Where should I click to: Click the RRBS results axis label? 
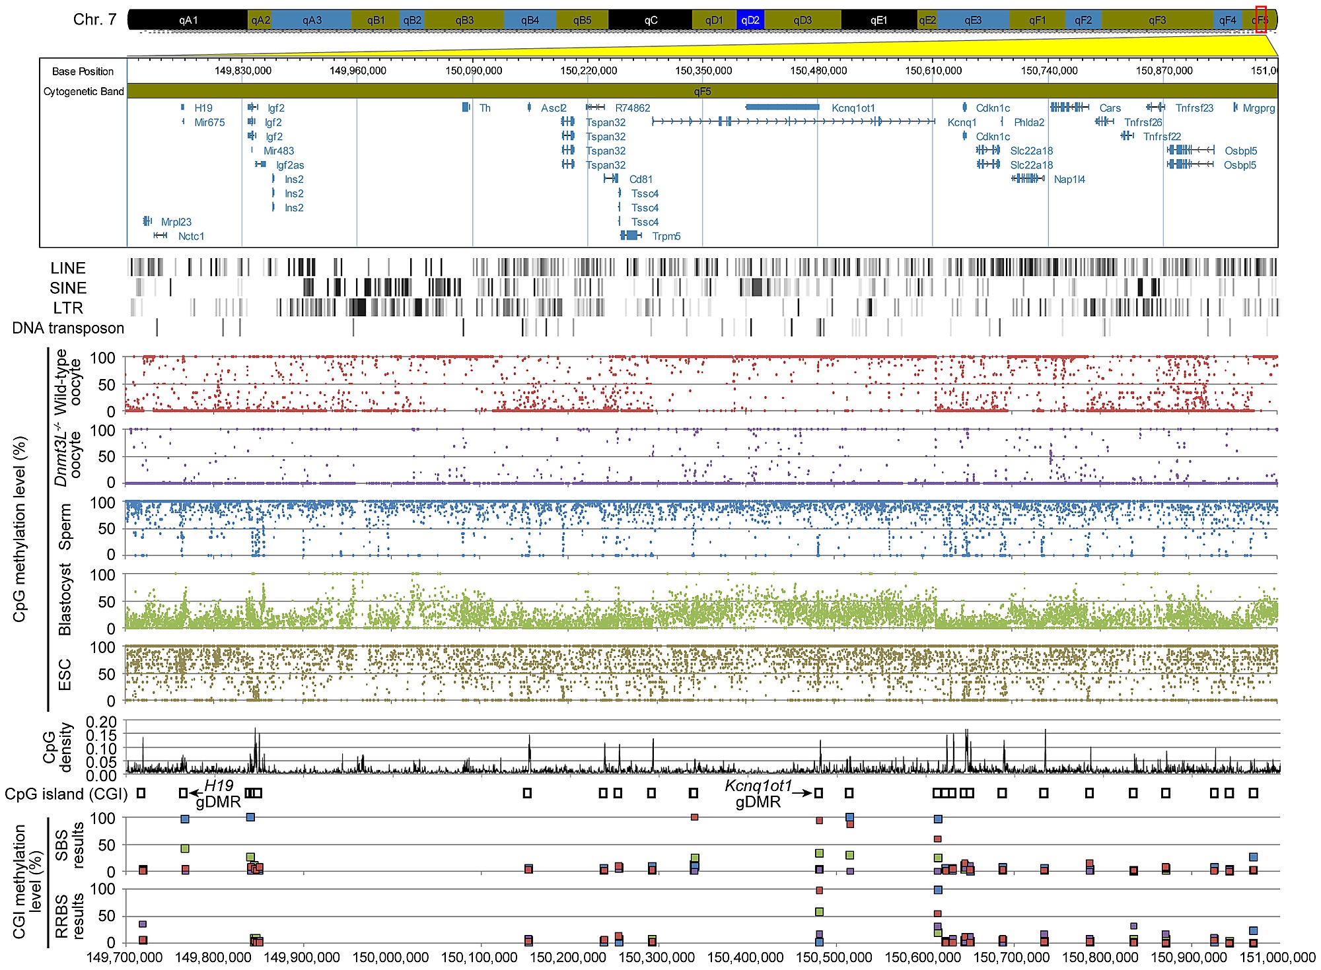coord(69,917)
